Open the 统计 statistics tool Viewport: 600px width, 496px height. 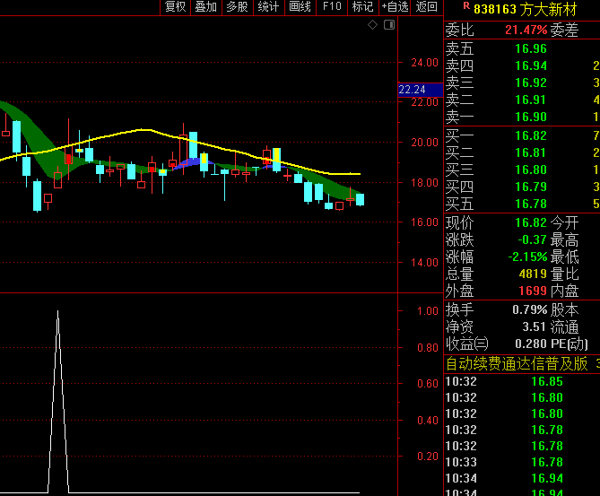pos(268,7)
